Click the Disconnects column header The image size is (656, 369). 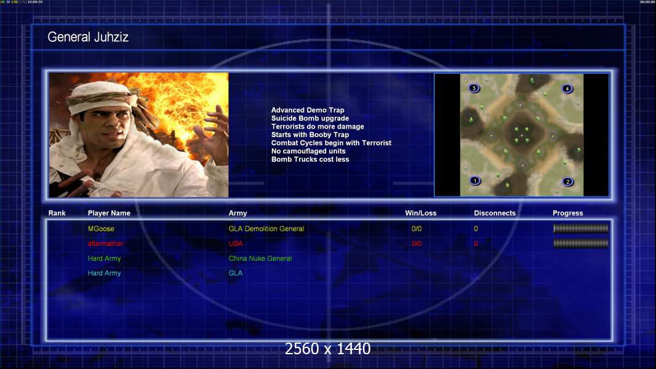(x=495, y=213)
